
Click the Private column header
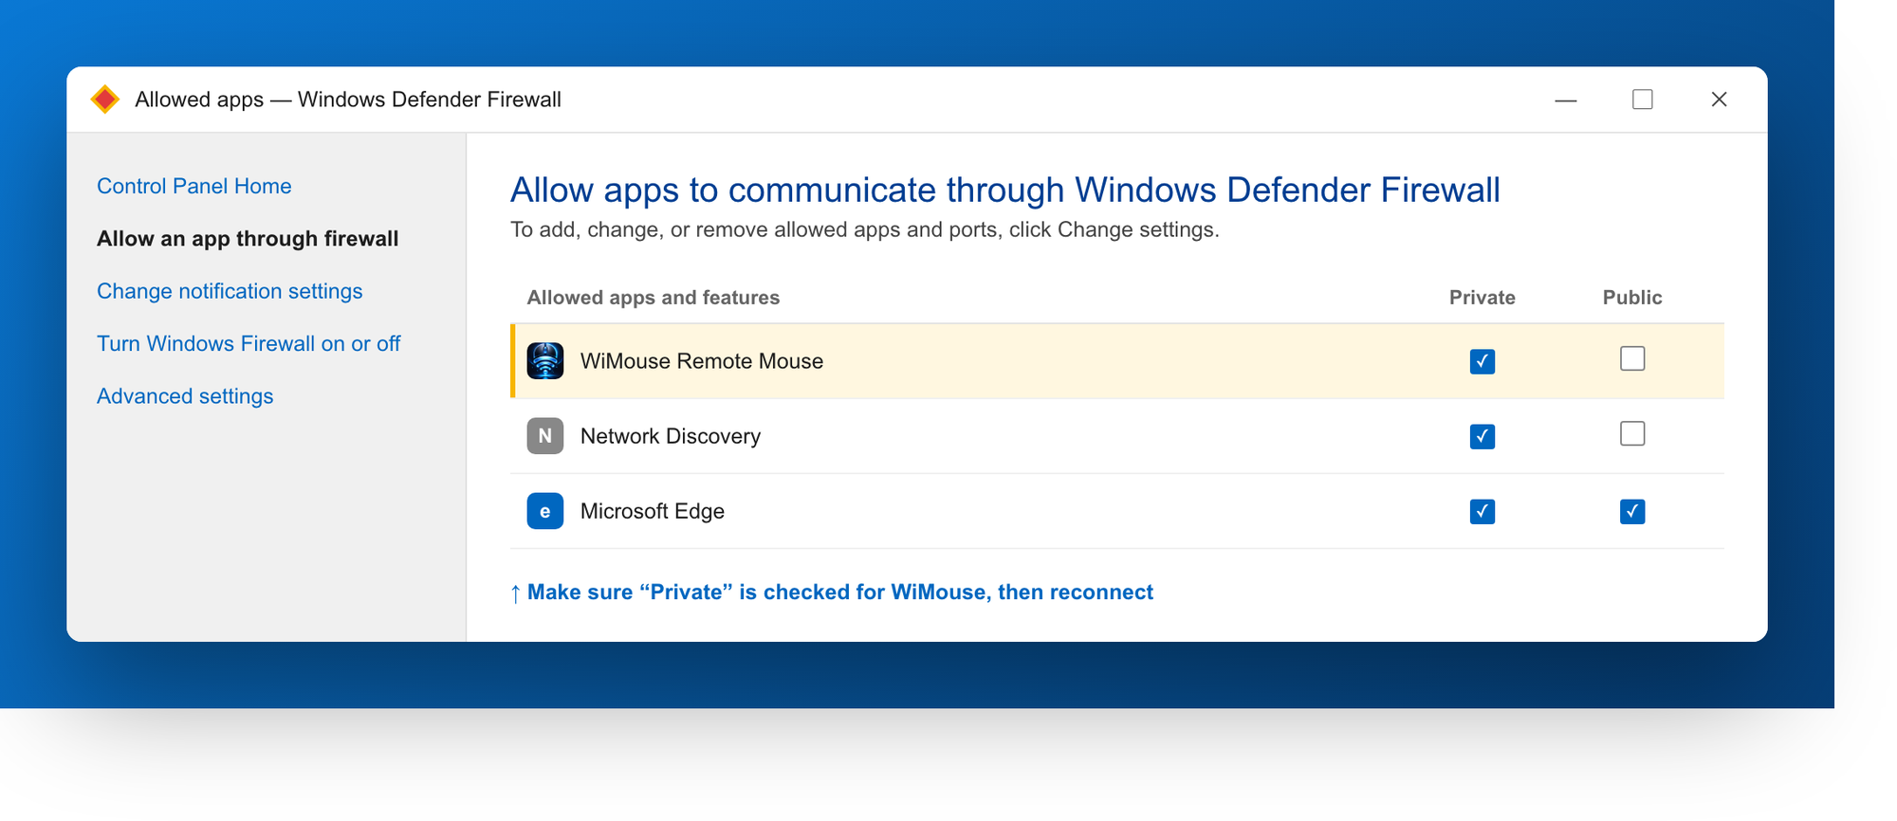click(x=1483, y=298)
